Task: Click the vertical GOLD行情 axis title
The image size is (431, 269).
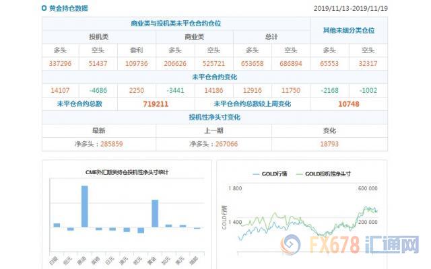Action: (x=224, y=217)
